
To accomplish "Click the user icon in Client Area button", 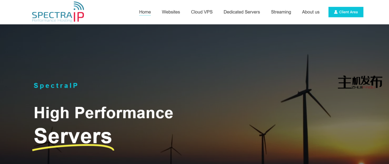I will tap(336, 12).
